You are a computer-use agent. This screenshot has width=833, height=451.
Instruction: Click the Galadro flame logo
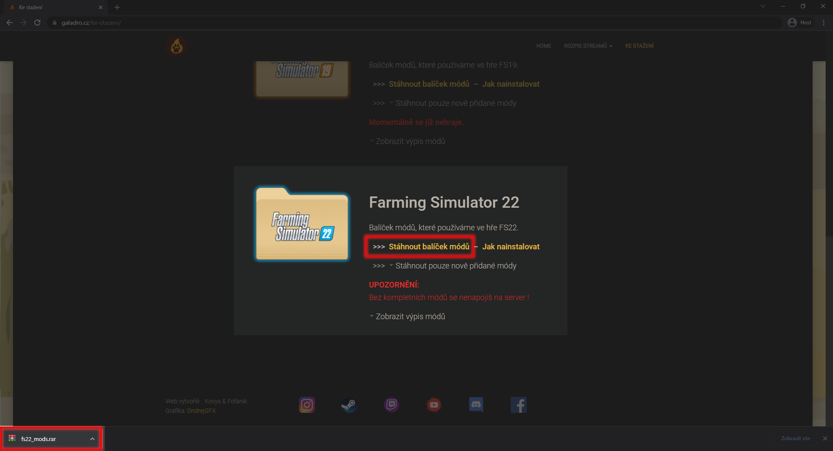tap(177, 46)
